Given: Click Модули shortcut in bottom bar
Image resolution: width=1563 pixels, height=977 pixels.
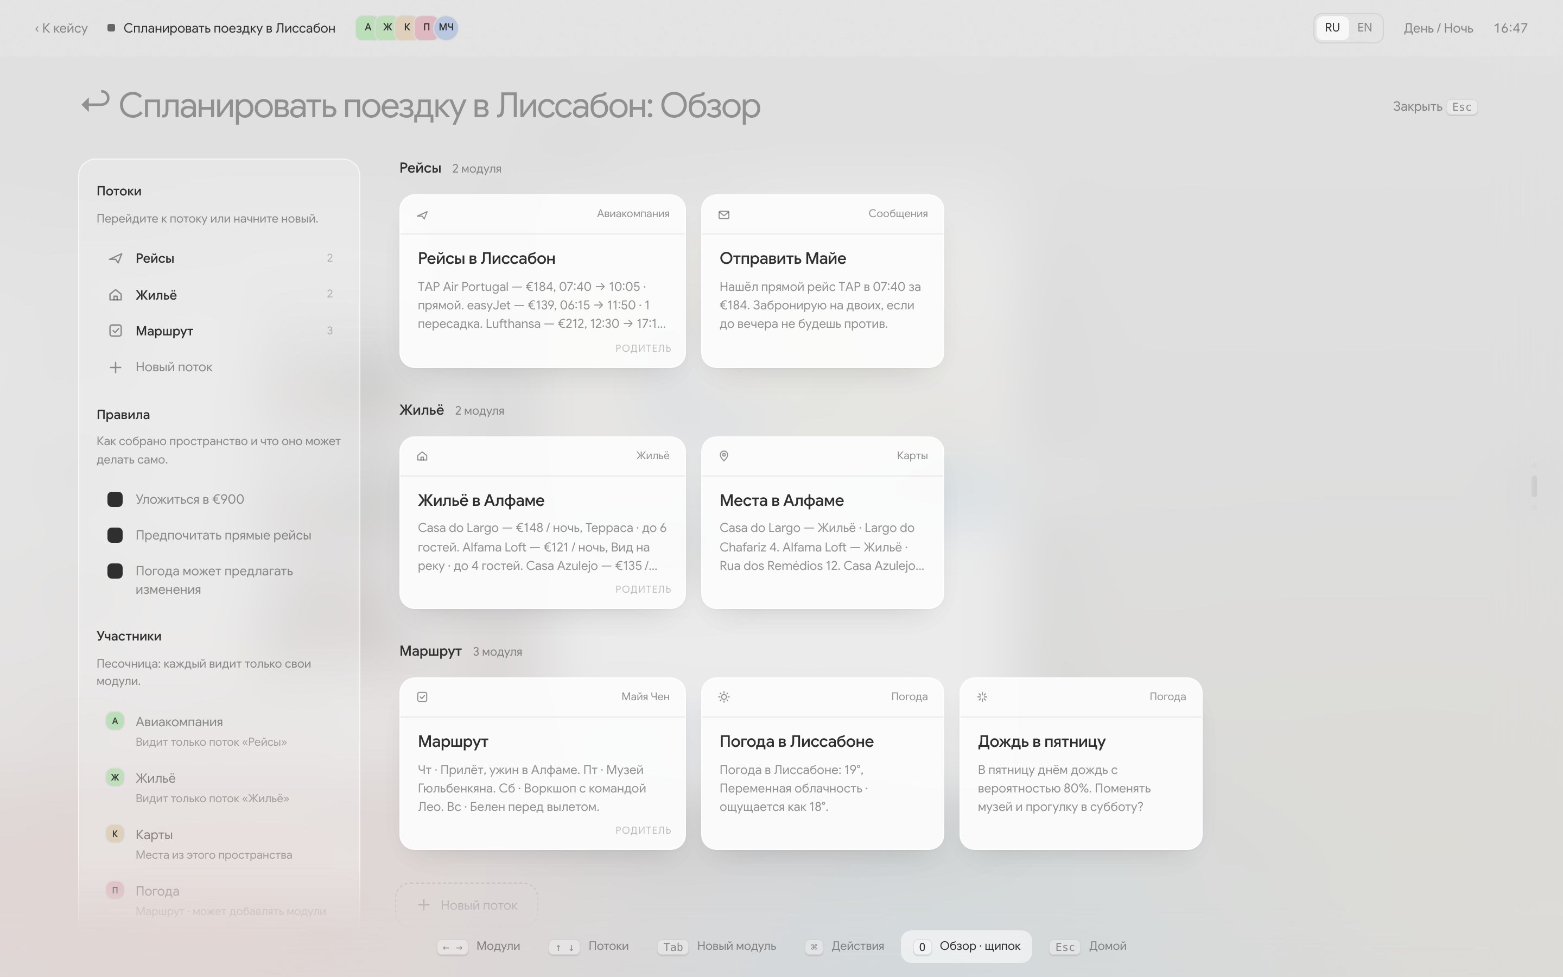Looking at the screenshot, I should click(479, 946).
